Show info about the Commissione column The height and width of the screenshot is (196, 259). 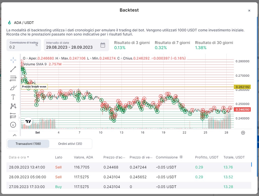181,157
